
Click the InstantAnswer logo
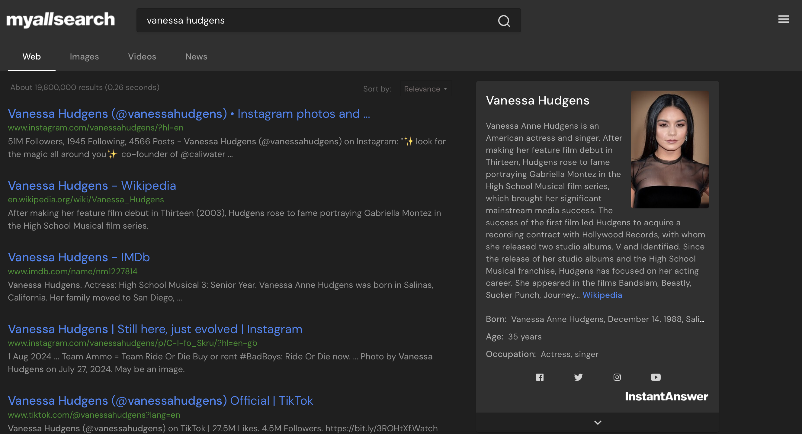pos(666,396)
